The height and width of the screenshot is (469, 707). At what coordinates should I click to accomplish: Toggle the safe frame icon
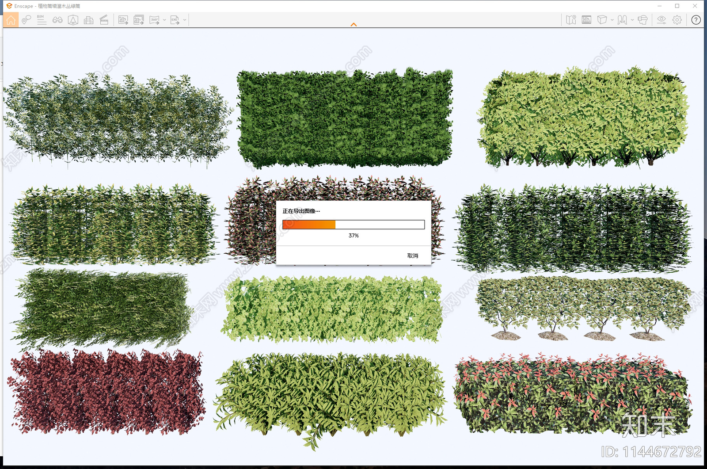click(x=586, y=20)
